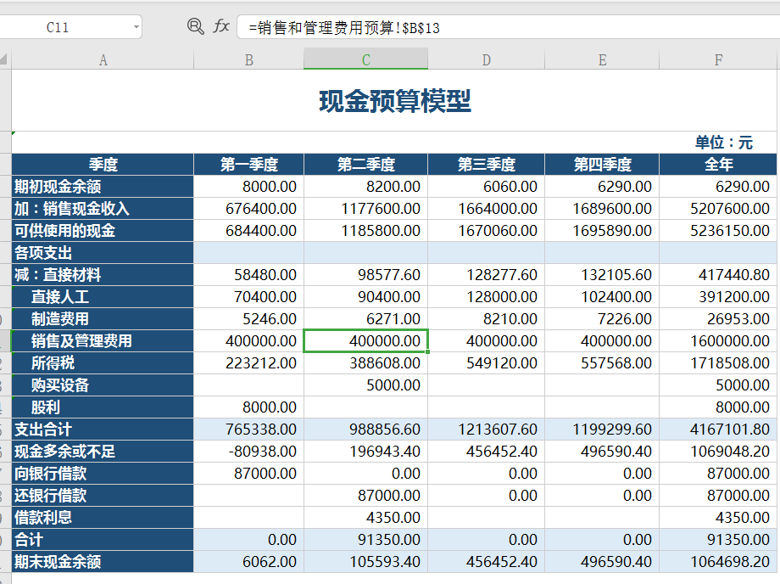The image size is (780, 584).
Task: Select the 单位：元 cell
Action: click(723, 143)
